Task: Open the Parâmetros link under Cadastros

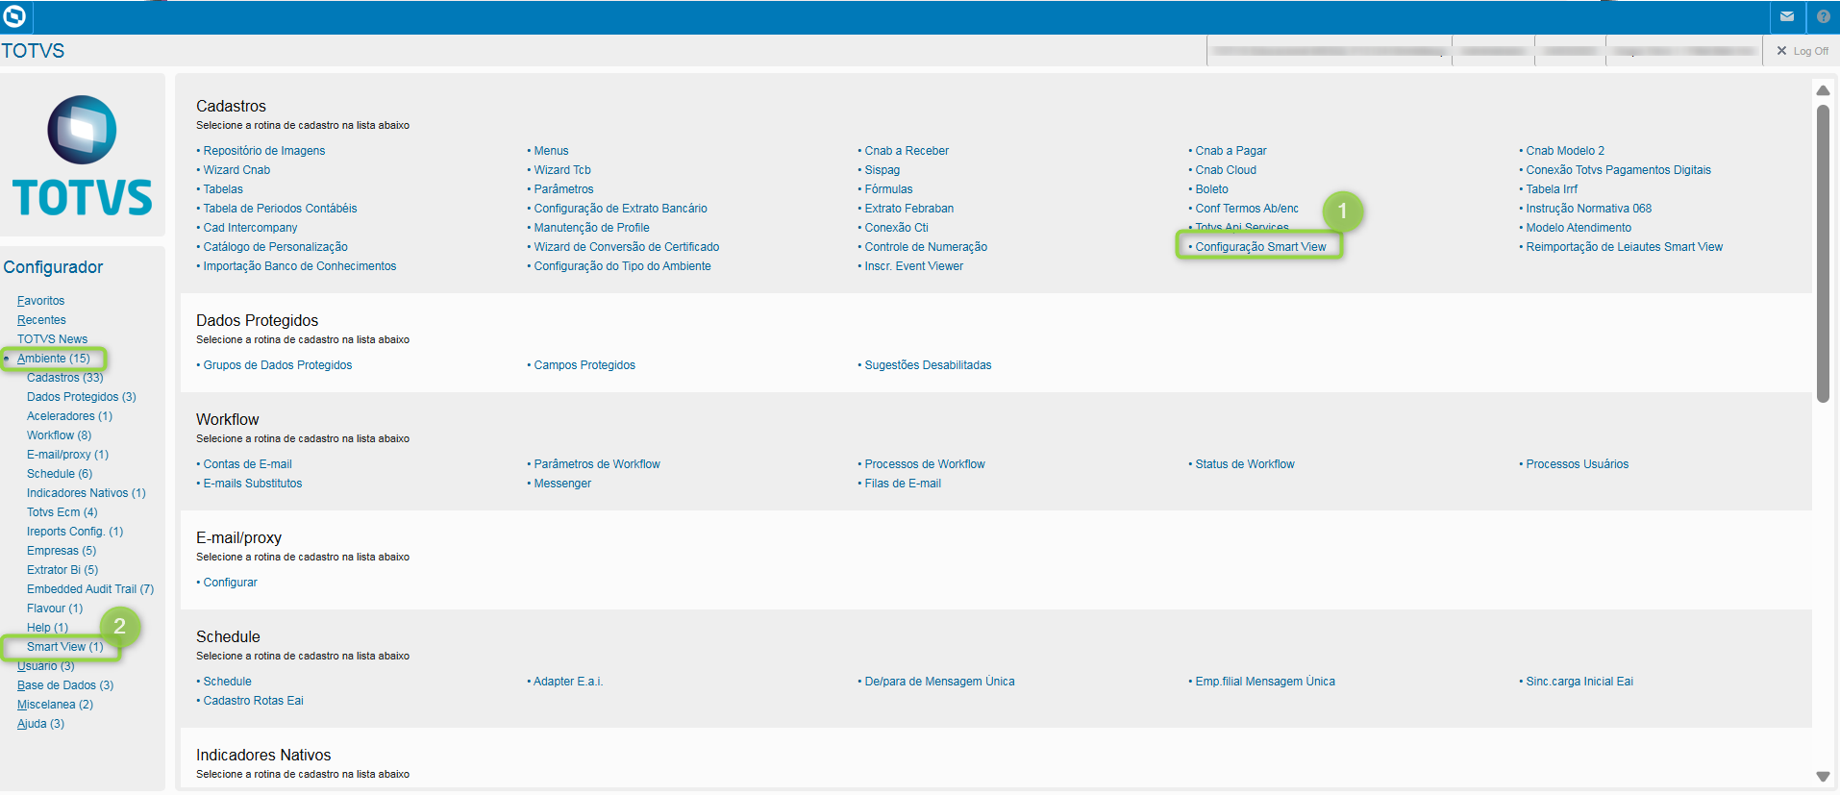Action: [563, 189]
